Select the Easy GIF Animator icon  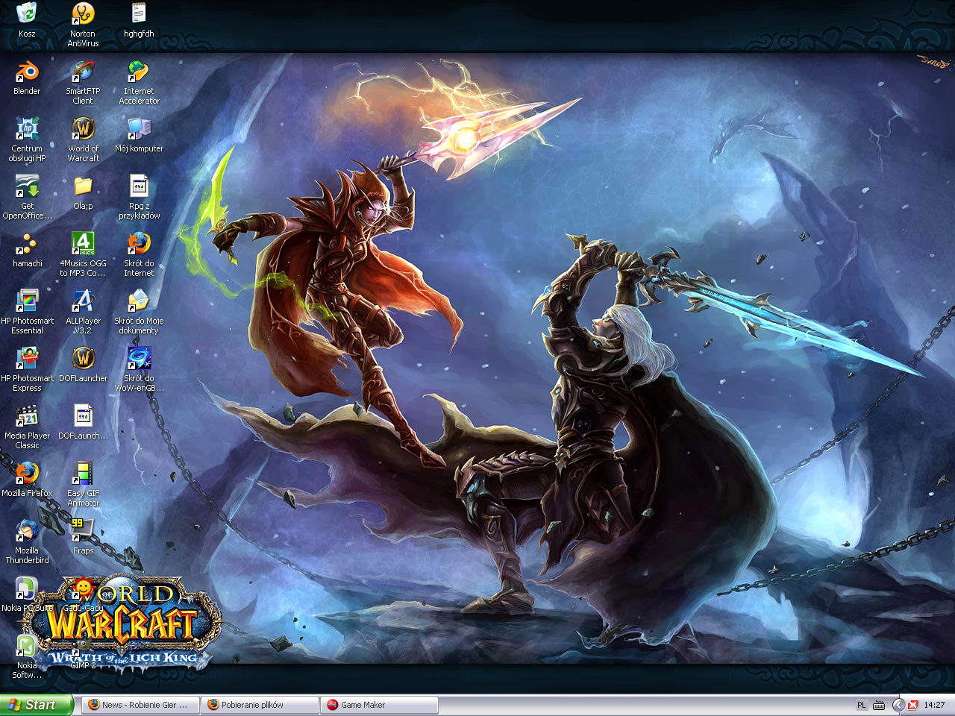coord(83,474)
